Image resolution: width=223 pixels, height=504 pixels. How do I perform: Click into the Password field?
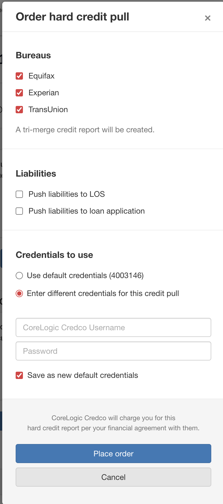tap(113, 351)
